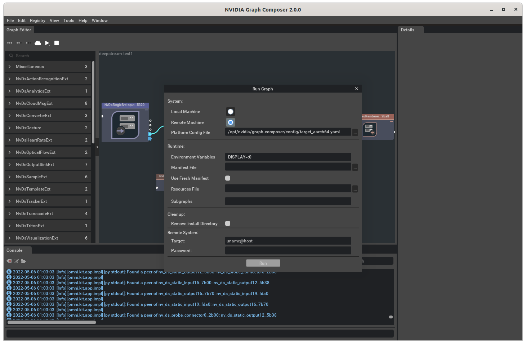Switch to the Graph Editor tab
Image resolution: width=526 pixels, height=344 pixels.
[x=18, y=30]
